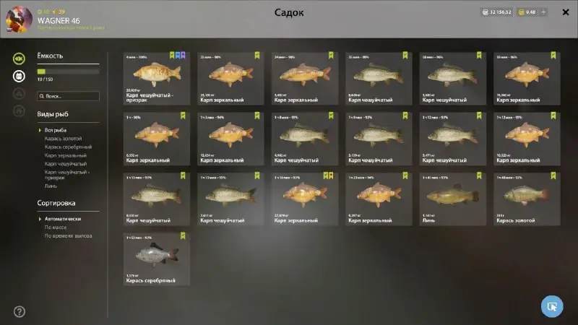Click the Ёмкость capacity progress bar
The height and width of the screenshot is (325, 578).
pyautogui.click(x=68, y=71)
